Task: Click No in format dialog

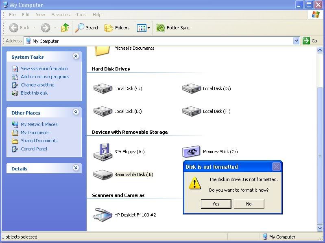Action: tap(249, 204)
